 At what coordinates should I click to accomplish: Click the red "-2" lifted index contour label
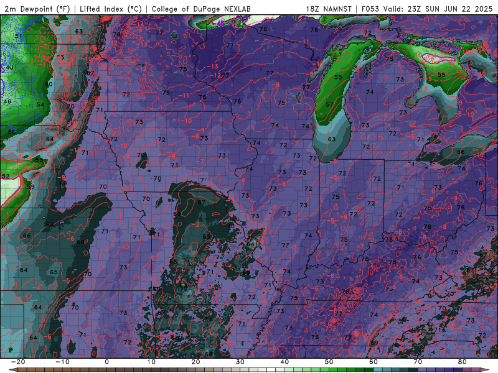tap(197, 225)
